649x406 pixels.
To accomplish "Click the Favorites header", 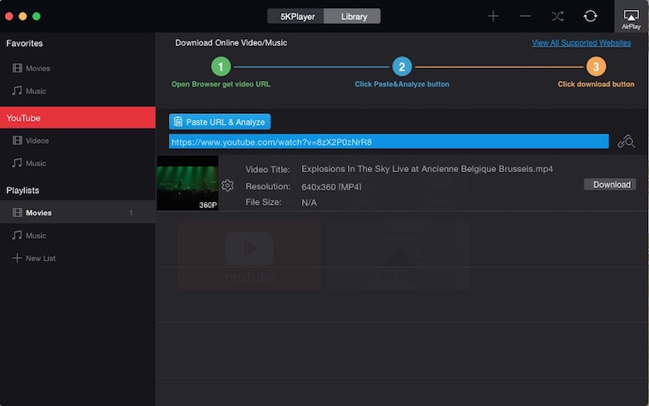I will 24,43.
